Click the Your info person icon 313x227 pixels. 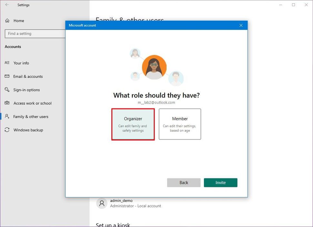pyautogui.click(x=7, y=63)
